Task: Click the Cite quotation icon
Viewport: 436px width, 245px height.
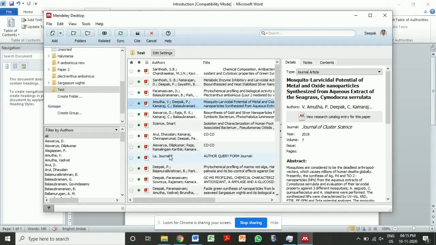Action: click(138, 33)
